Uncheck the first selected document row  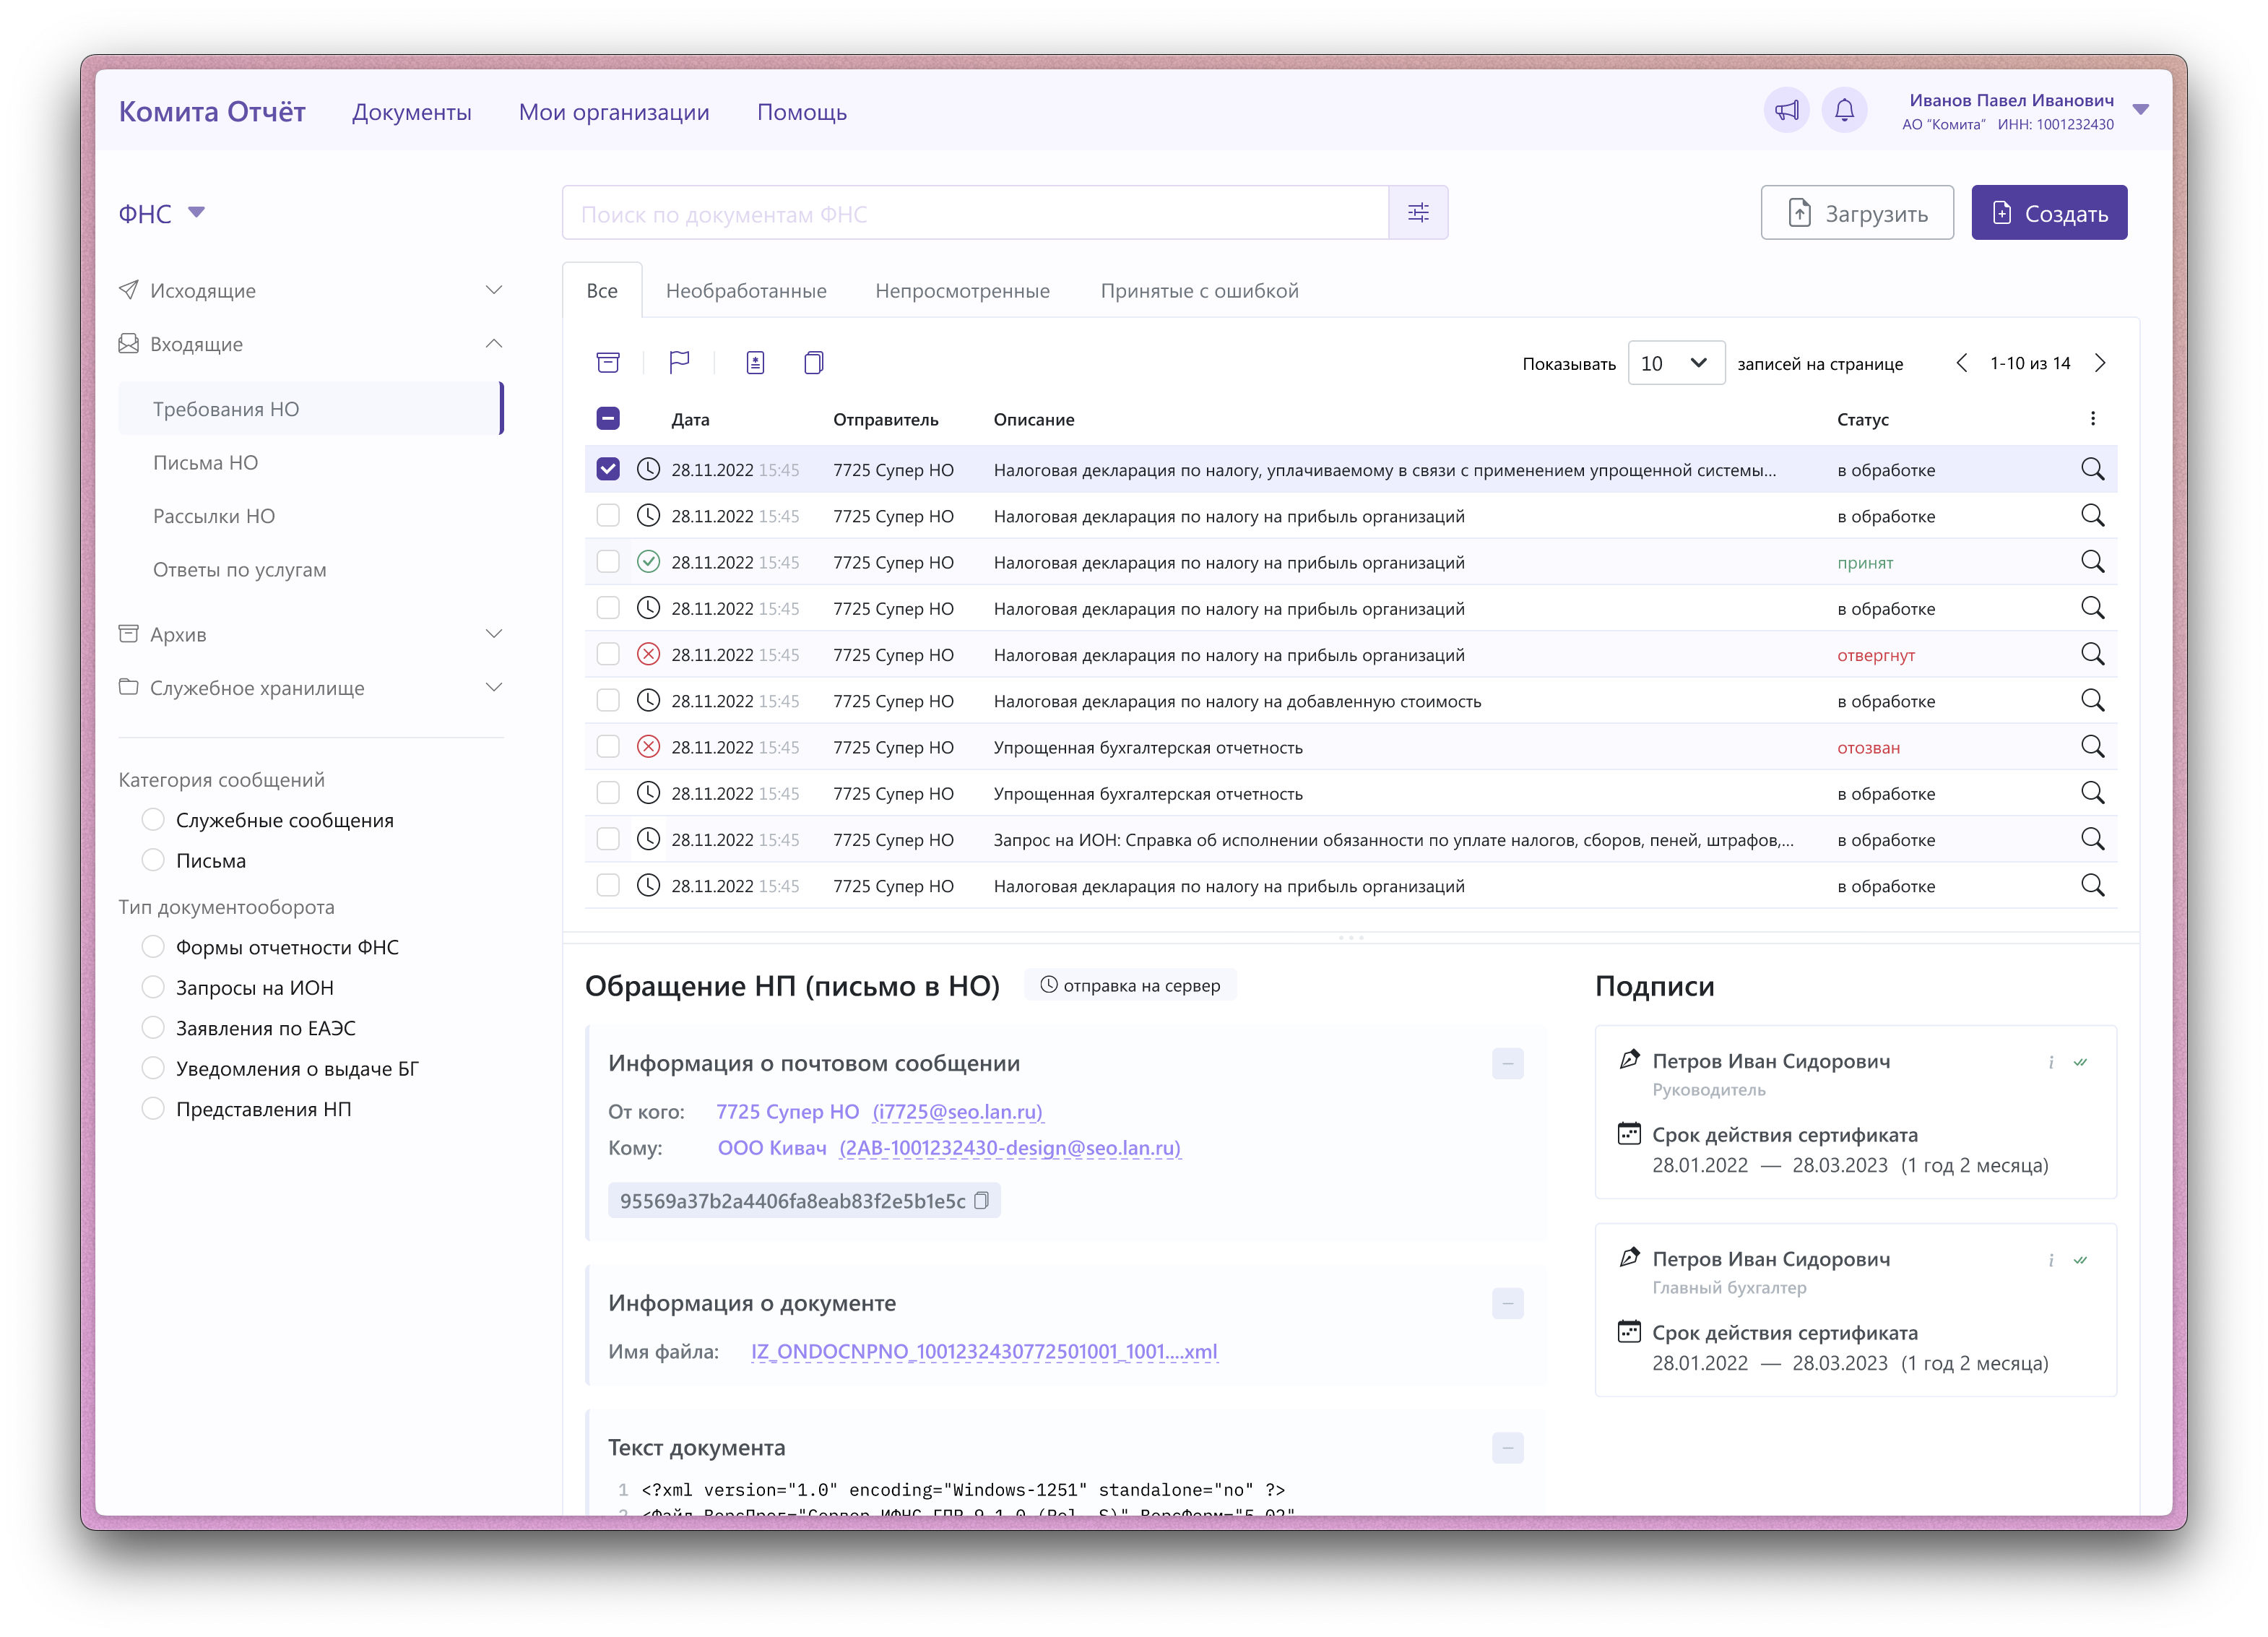[x=608, y=469]
